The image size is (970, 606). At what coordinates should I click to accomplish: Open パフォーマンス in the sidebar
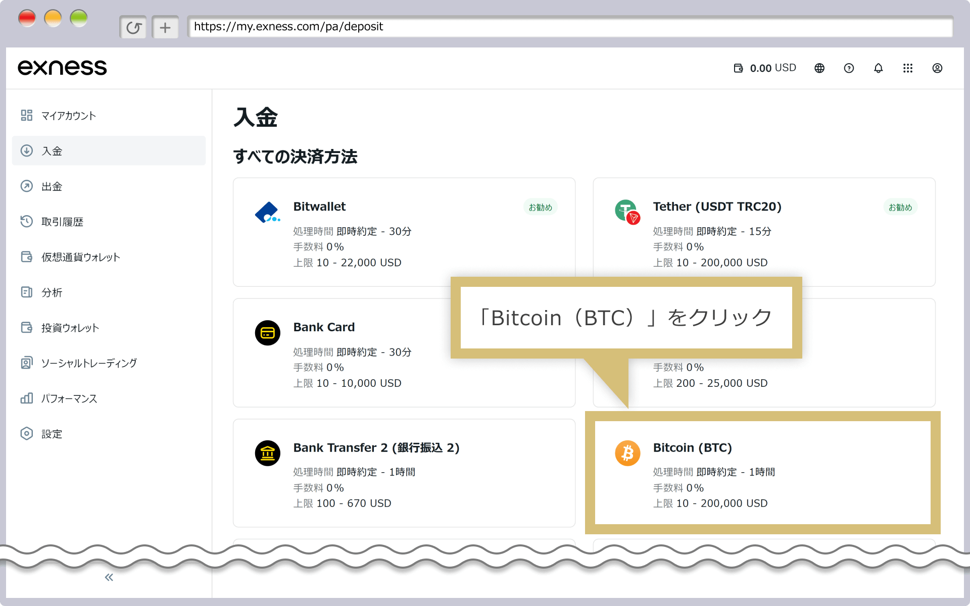[x=109, y=398]
